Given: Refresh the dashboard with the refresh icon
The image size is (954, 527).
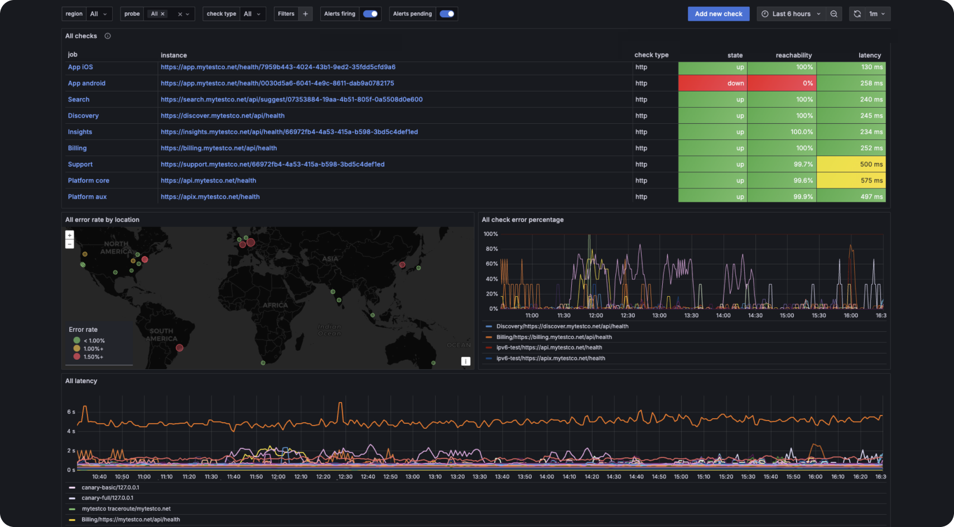Looking at the screenshot, I should click(857, 13).
